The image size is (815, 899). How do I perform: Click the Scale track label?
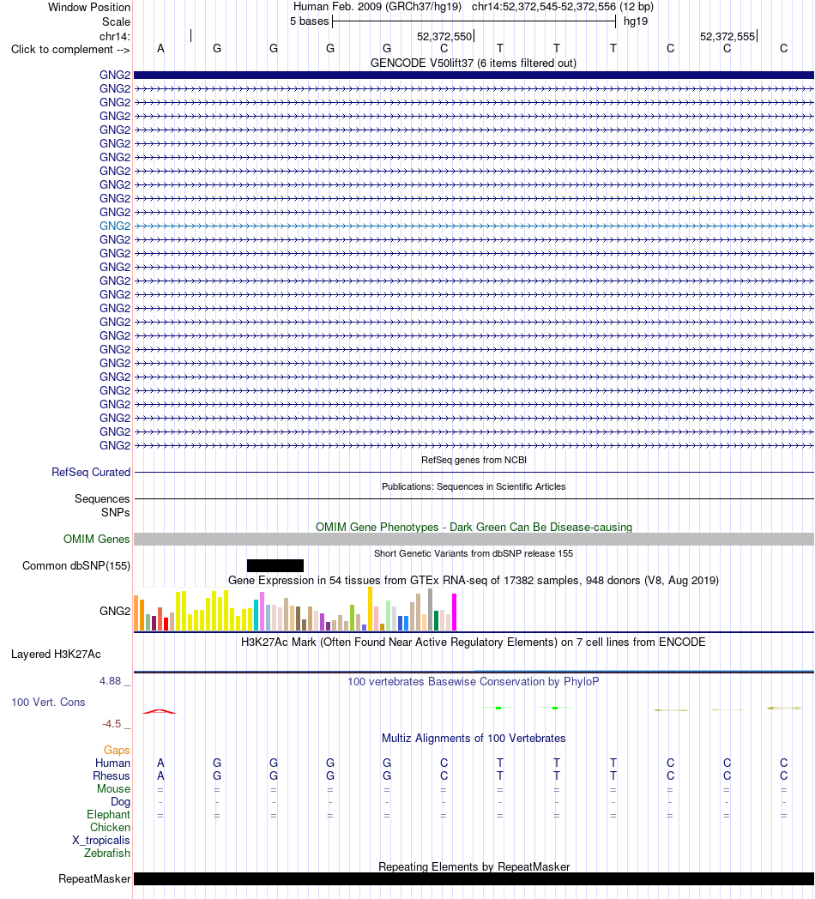pos(116,21)
